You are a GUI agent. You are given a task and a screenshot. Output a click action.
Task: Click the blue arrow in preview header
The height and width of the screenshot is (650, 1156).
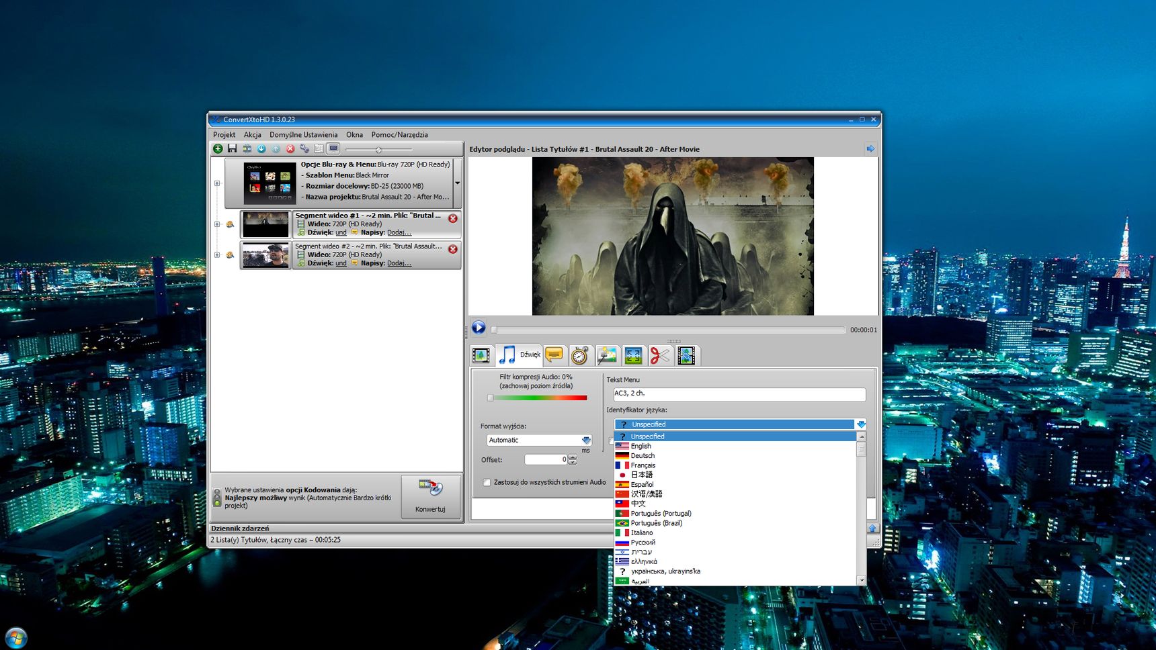click(870, 149)
